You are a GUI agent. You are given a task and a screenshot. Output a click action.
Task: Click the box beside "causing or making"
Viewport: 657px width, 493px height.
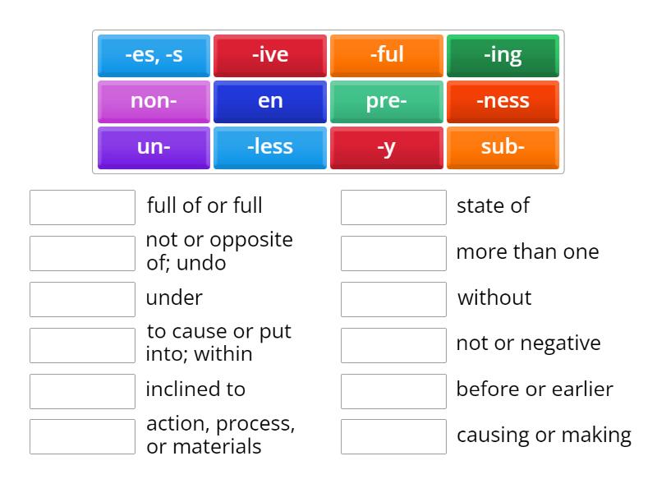393,435
